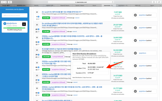Click the steemstats.com by @jesta header
Image resolution: width=162 pixels, height=101 pixels.
(15, 9)
